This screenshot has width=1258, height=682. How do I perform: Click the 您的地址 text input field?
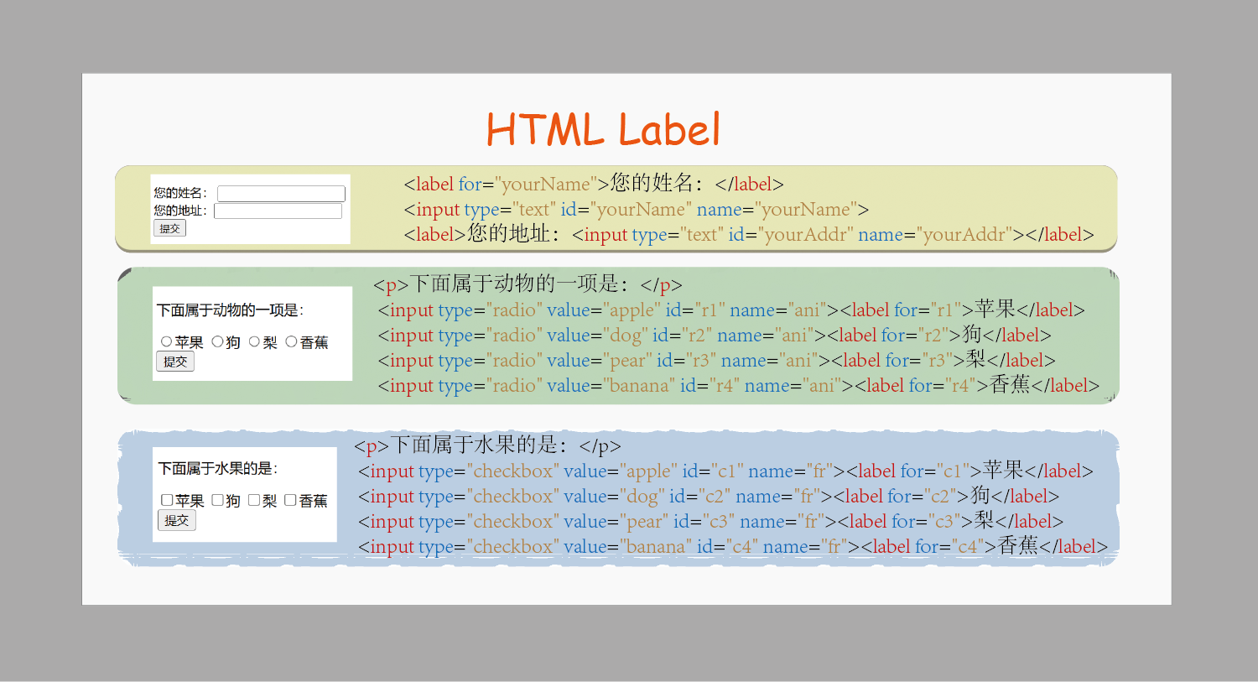[278, 211]
